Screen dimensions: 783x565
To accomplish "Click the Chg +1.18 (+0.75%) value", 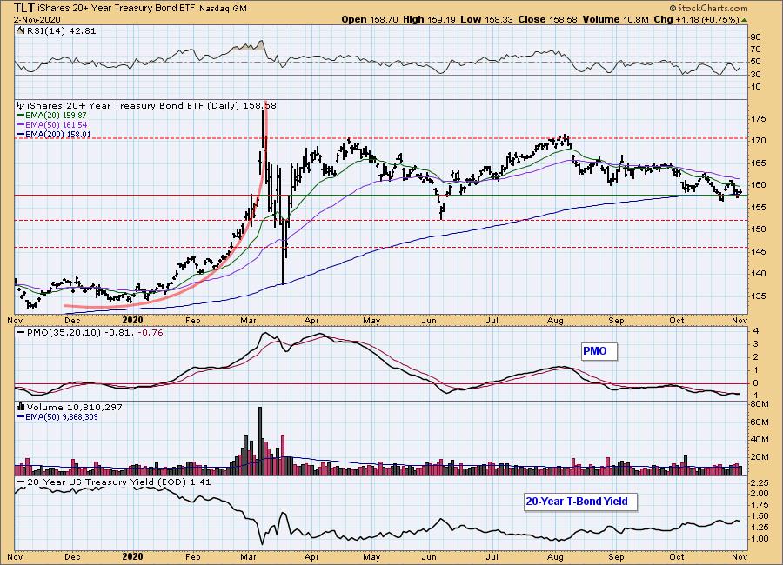I will click(x=696, y=19).
